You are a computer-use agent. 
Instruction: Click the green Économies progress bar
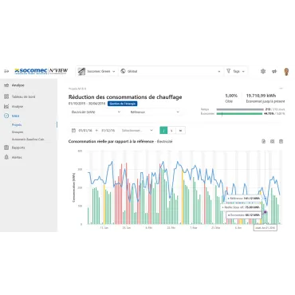[x=239, y=114]
